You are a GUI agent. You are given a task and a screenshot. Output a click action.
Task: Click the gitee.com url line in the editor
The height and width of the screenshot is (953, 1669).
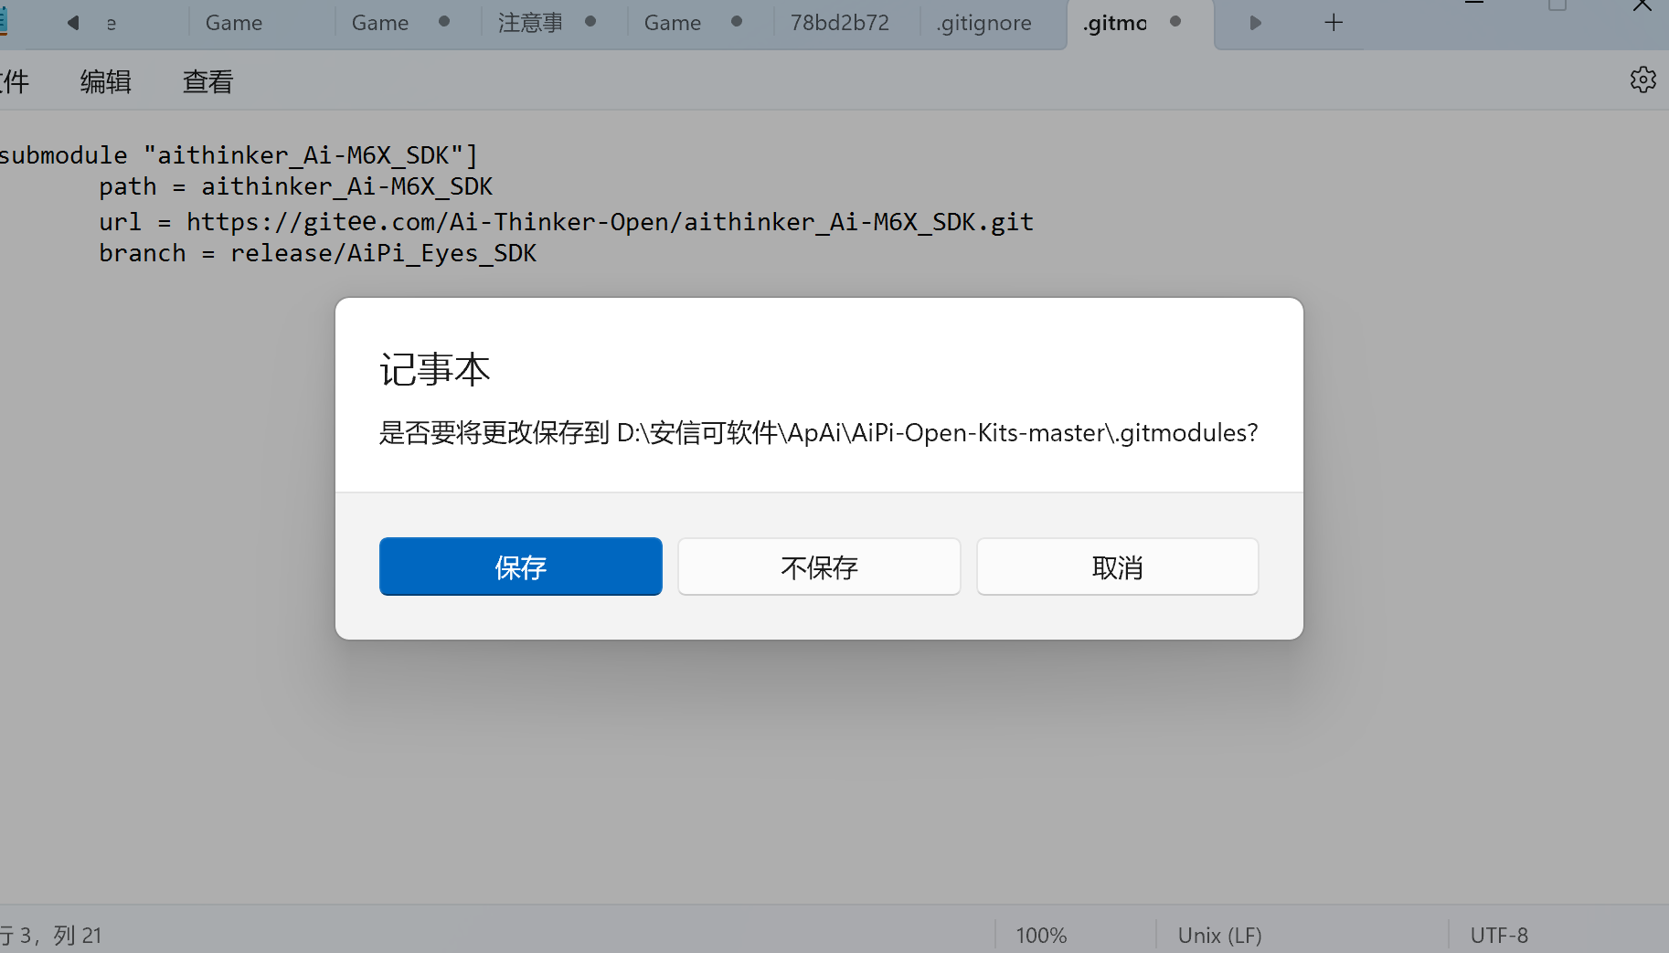tap(566, 221)
